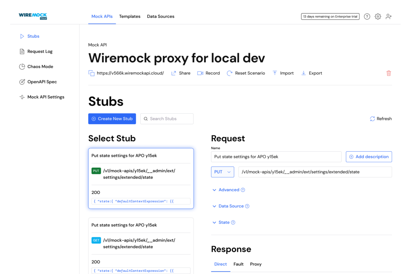Open the help icon in the header
Screen dimensions: 411x274
(367, 16)
